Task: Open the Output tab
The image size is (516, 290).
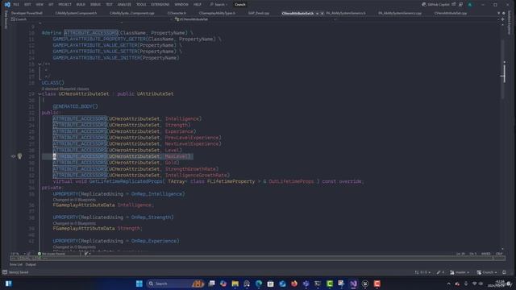Action: tap(31, 265)
